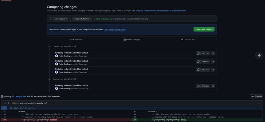Viewport: 265px width, 122px height.
Task: Open the base: for_pulls branch dropdown
Action: (x=61, y=19)
